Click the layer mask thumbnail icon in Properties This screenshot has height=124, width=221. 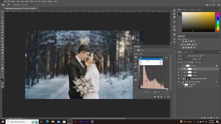click(x=138, y=50)
